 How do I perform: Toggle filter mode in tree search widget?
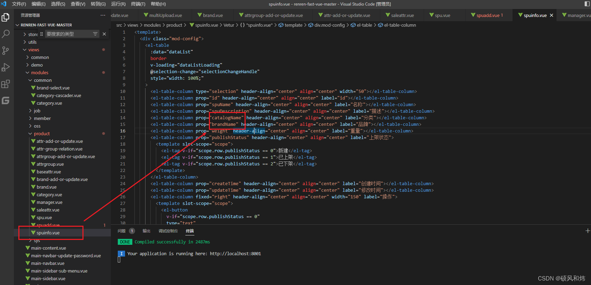[x=95, y=34]
